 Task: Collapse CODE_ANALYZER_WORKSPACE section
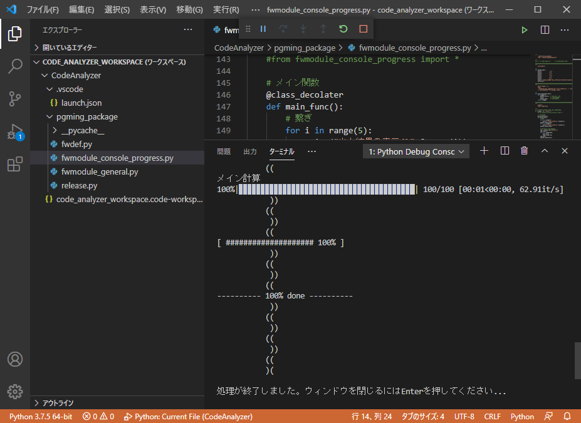[117, 62]
